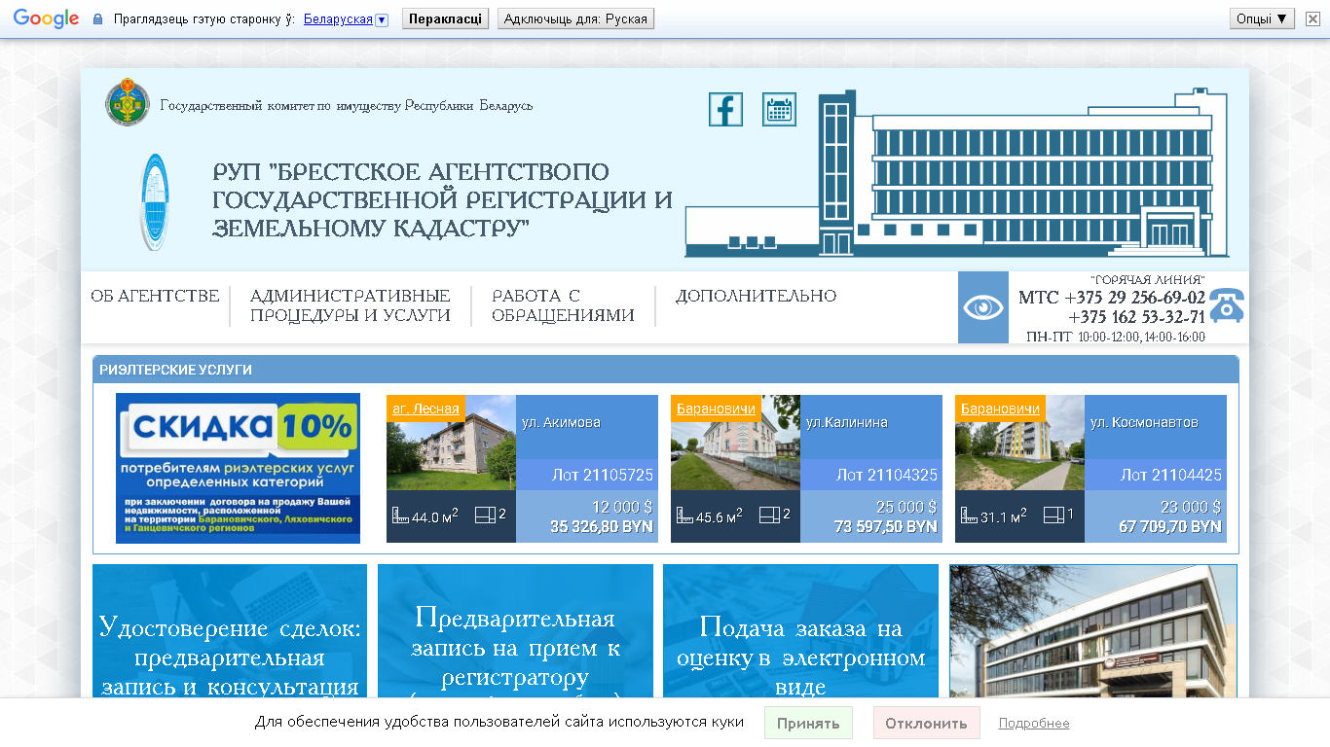Click the agency building illustration in header
This screenshot has height=747, width=1330.
click(956, 173)
